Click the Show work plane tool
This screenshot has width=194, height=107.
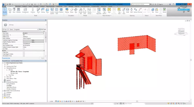(x=157, y=10)
